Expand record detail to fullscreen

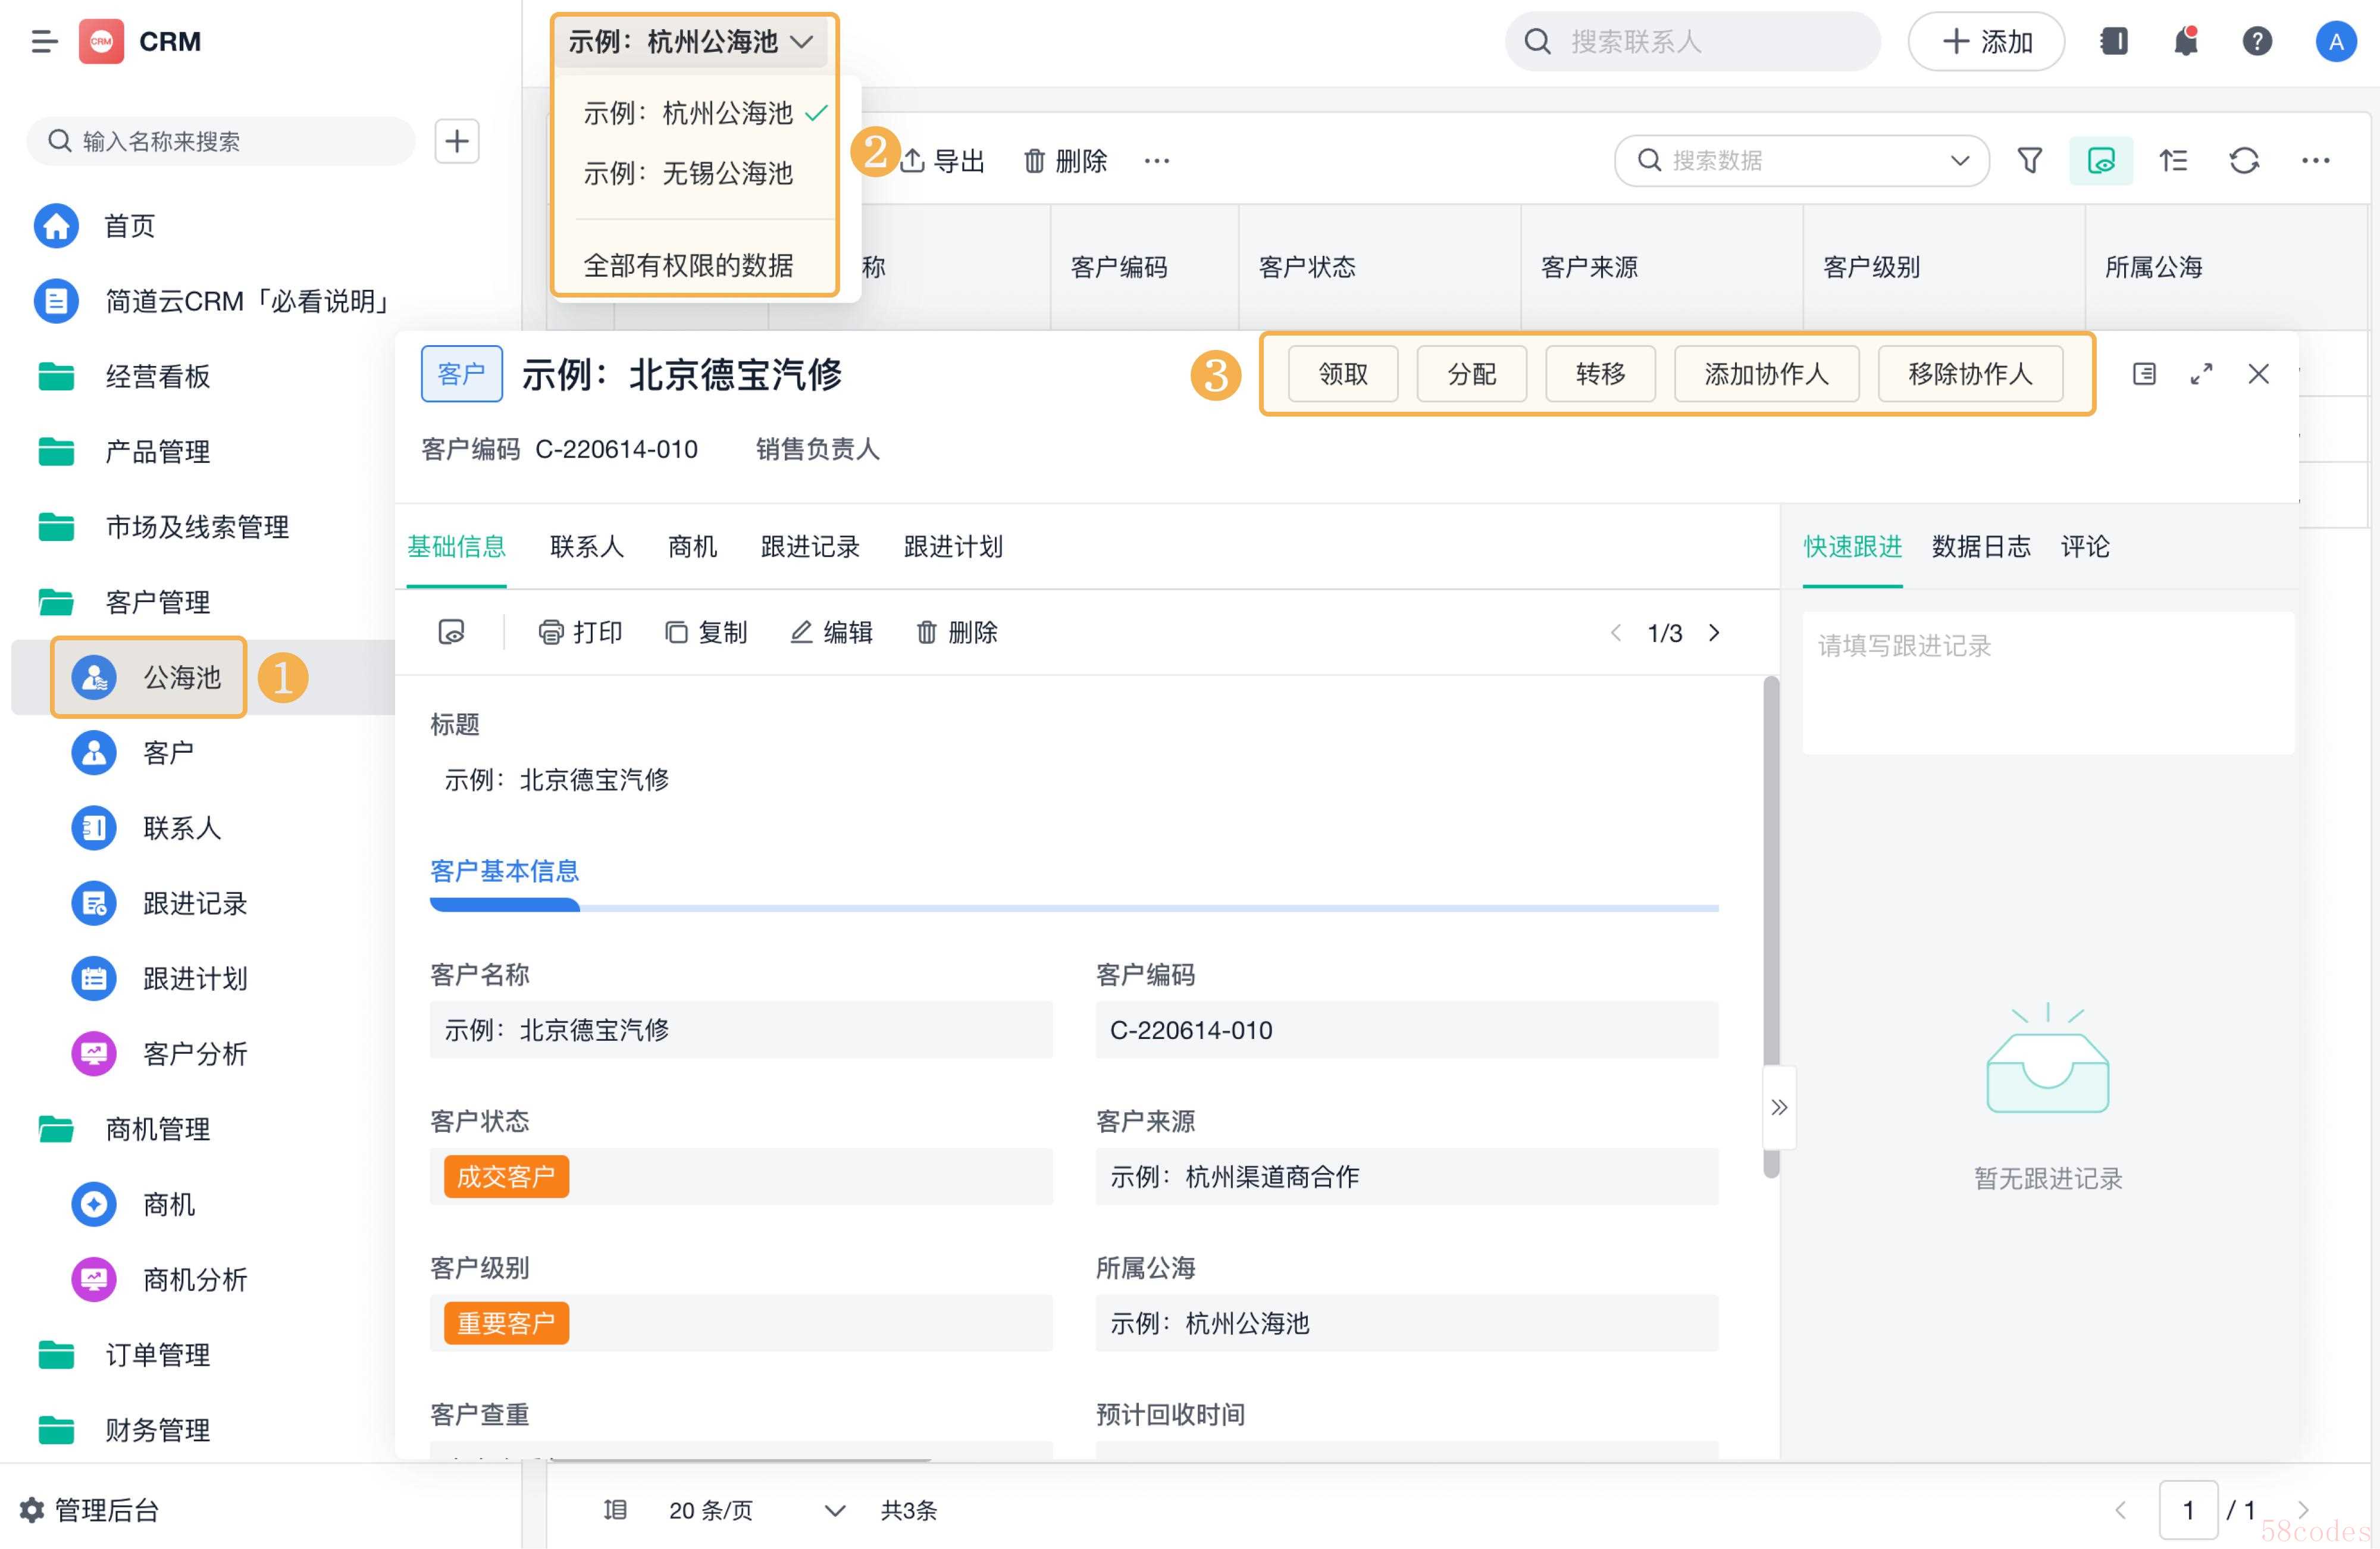pos(2201,374)
